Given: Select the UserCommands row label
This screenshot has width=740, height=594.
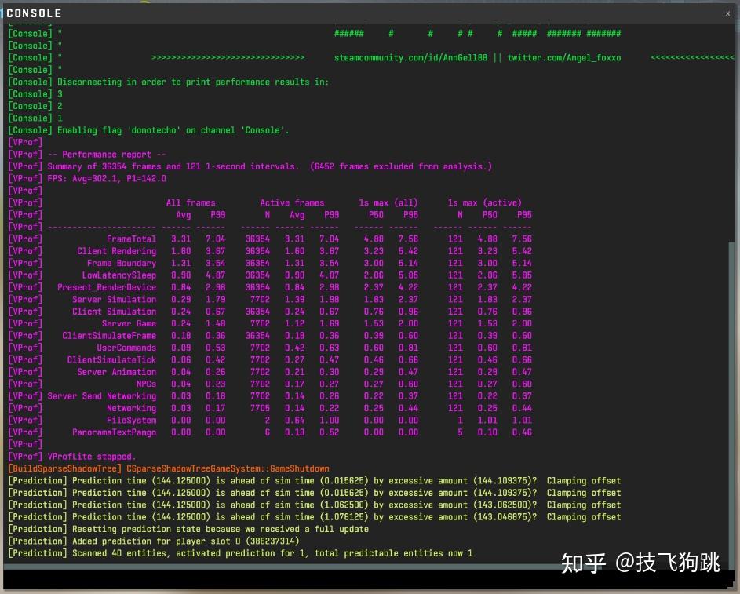Looking at the screenshot, I should coord(126,348).
